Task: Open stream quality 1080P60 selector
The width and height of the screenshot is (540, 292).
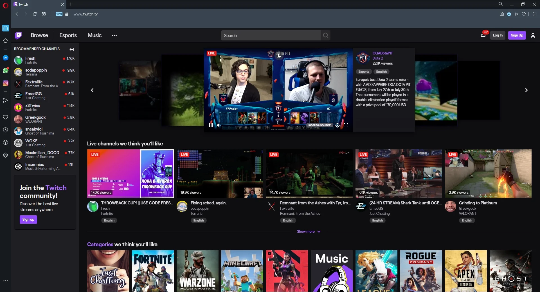Action: coord(319,125)
